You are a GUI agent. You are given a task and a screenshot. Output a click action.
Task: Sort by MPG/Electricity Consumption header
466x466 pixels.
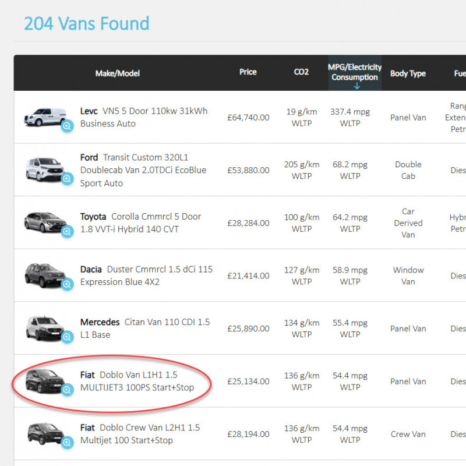coord(355,72)
